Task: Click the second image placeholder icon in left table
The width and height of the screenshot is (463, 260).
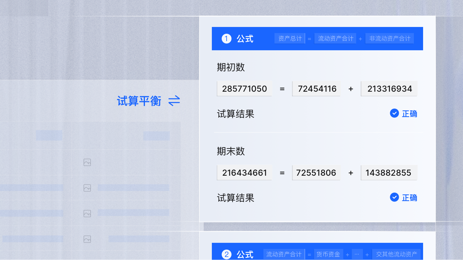Action: coord(87,188)
